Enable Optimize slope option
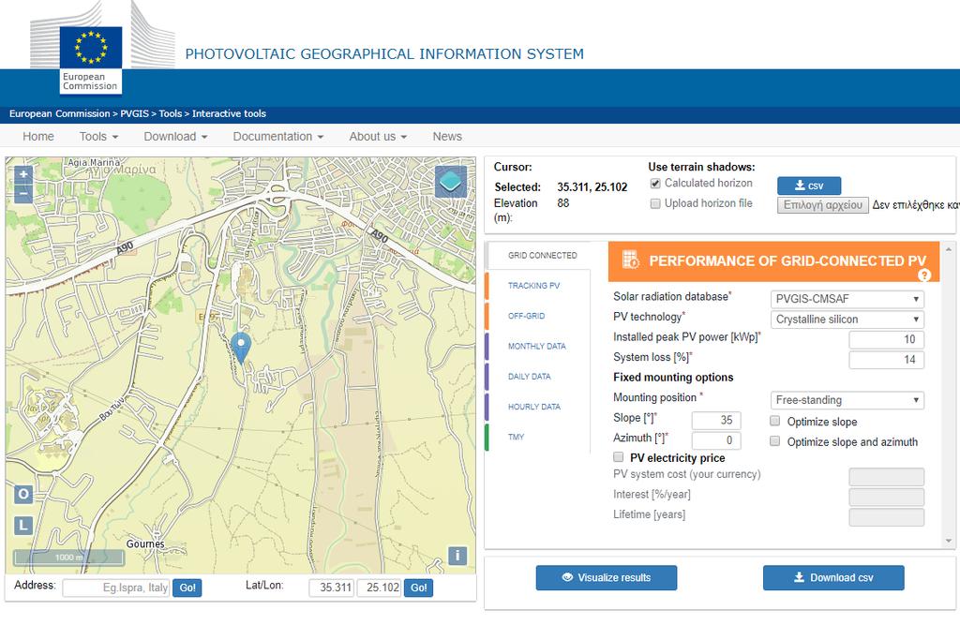Viewport: 960px width, 625px height. click(x=774, y=421)
